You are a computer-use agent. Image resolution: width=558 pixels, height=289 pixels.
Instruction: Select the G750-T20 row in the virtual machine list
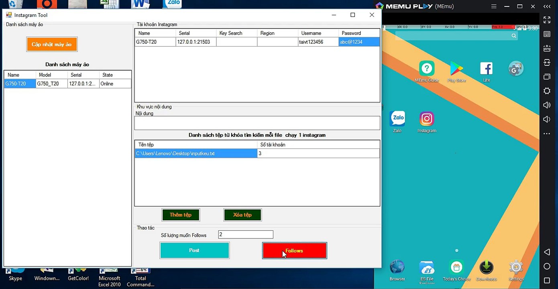coord(20,84)
